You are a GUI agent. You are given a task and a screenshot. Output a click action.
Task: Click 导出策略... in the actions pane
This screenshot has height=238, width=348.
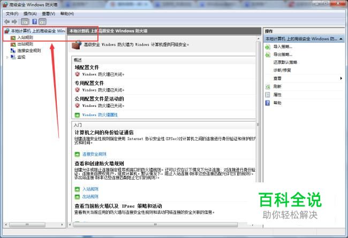(283, 55)
